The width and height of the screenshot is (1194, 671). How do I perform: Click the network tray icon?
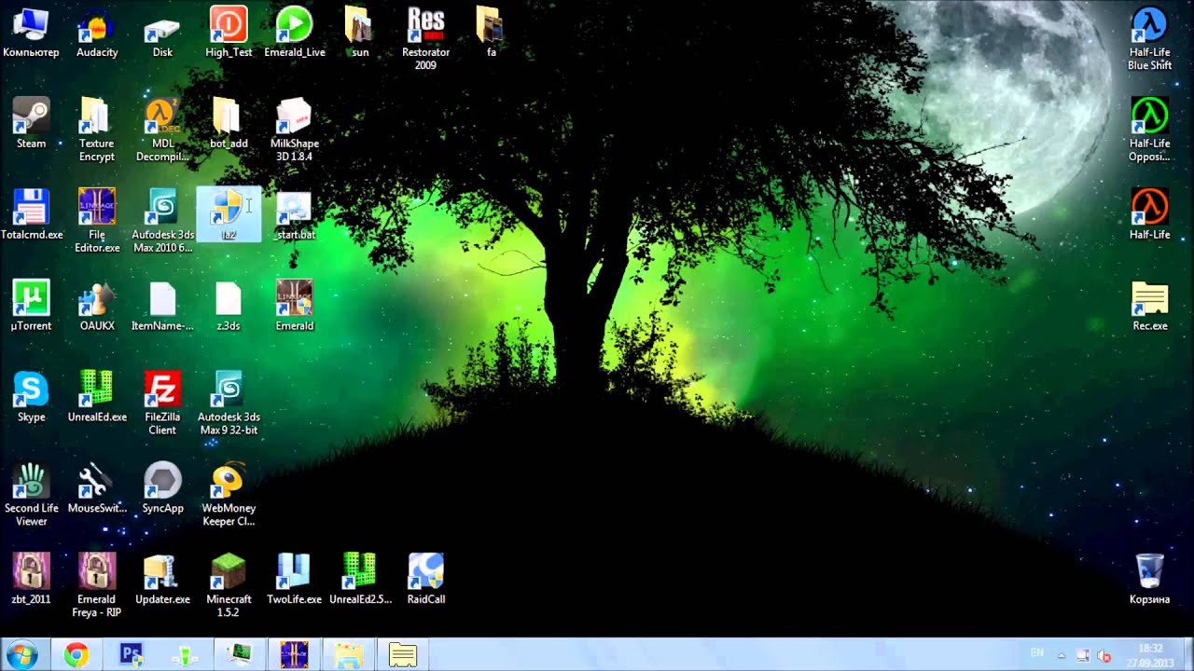tap(1083, 655)
